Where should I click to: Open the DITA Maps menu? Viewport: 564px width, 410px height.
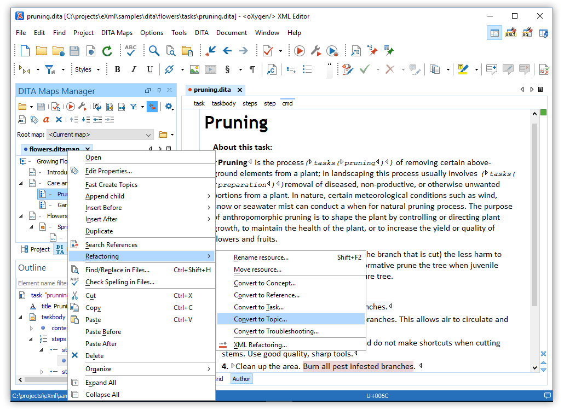[117, 33]
